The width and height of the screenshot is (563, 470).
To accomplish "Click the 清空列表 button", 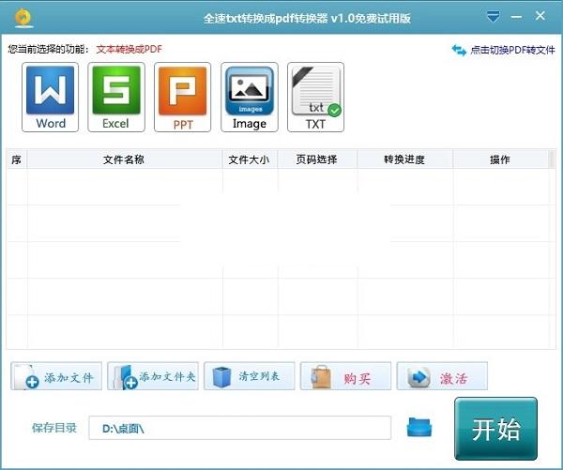I will point(249,376).
